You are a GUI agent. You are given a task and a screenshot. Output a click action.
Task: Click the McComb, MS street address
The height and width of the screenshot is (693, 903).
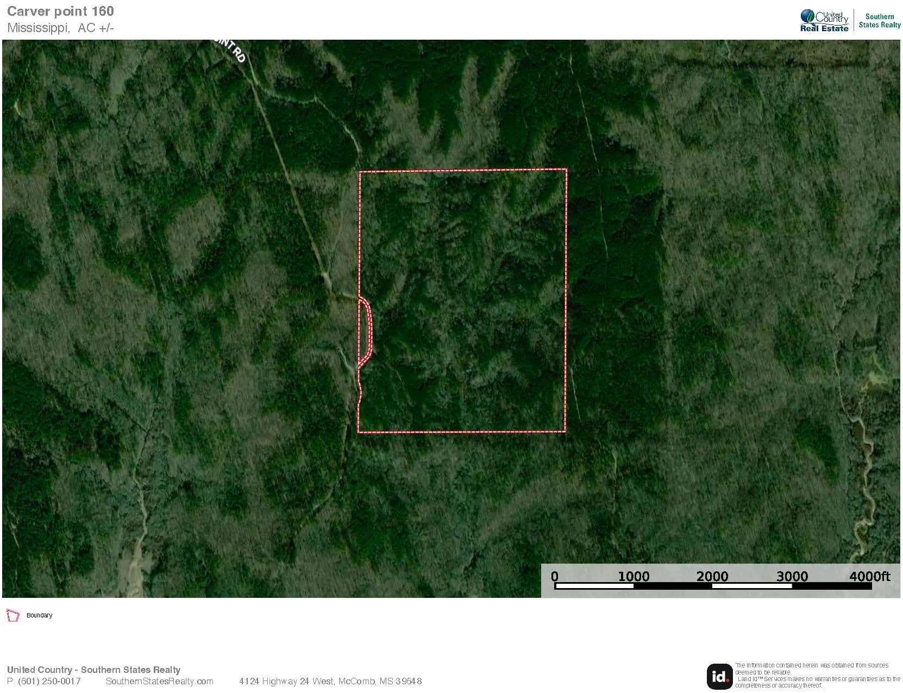pyautogui.click(x=330, y=681)
